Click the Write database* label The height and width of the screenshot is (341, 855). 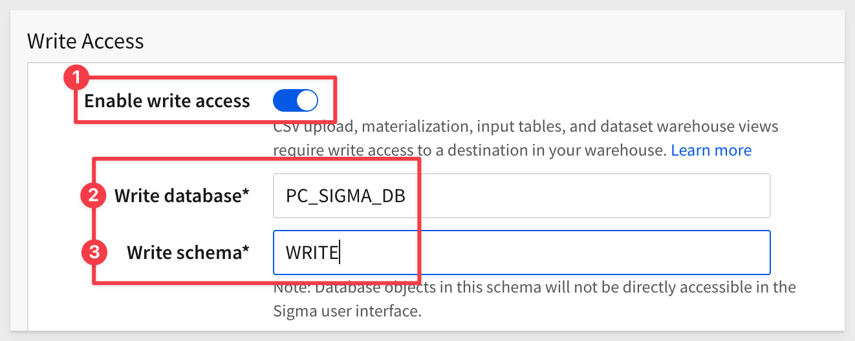point(182,196)
